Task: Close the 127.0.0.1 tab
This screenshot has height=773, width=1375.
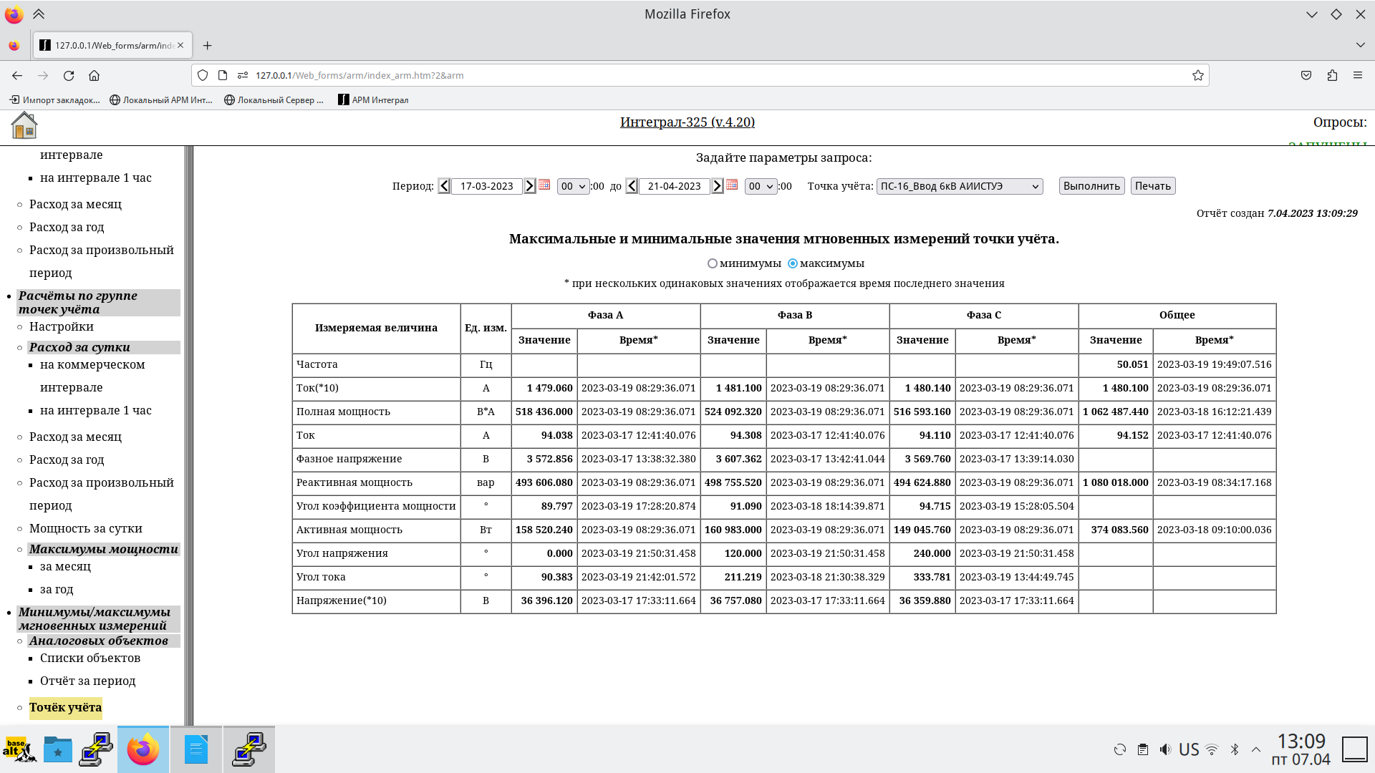Action: (x=180, y=45)
